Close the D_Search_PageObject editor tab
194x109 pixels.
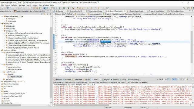point(125,11)
